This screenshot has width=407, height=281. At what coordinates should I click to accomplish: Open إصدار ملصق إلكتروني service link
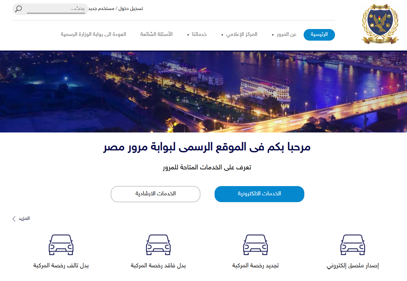pos(352,266)
